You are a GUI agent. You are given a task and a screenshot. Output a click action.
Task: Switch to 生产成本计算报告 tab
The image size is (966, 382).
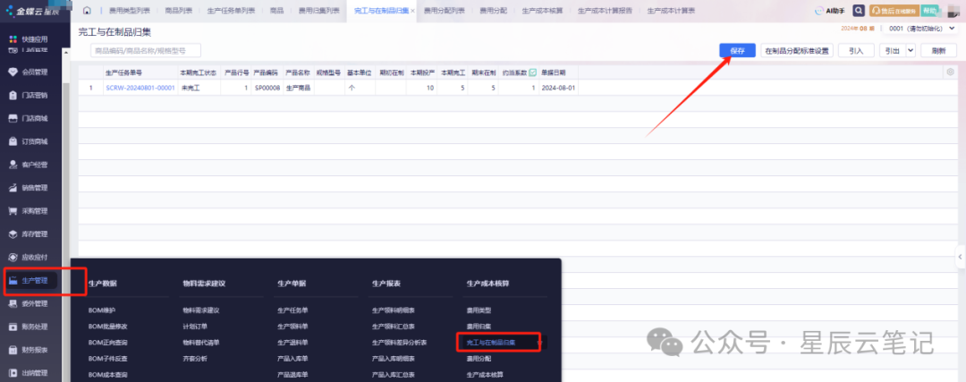tap(605, 11)
